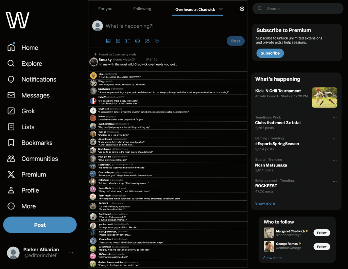Screen dimensions: 348x269
Task: Open Grok from the sidebar
Action: [x=11, y=111]
